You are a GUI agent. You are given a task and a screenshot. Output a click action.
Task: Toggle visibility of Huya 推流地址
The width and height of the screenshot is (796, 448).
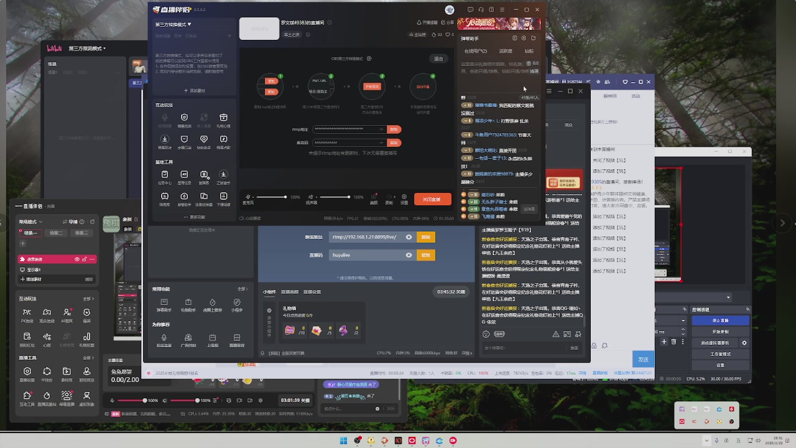[409, 237]
